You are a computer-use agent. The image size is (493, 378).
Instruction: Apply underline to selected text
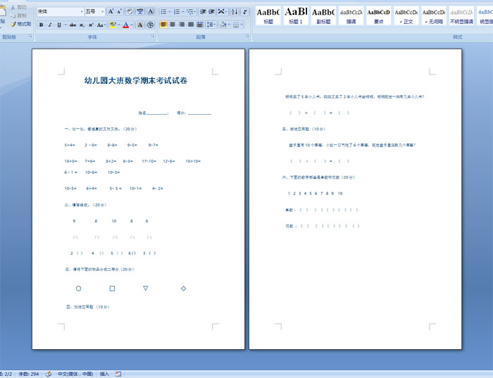coord(58,25)
